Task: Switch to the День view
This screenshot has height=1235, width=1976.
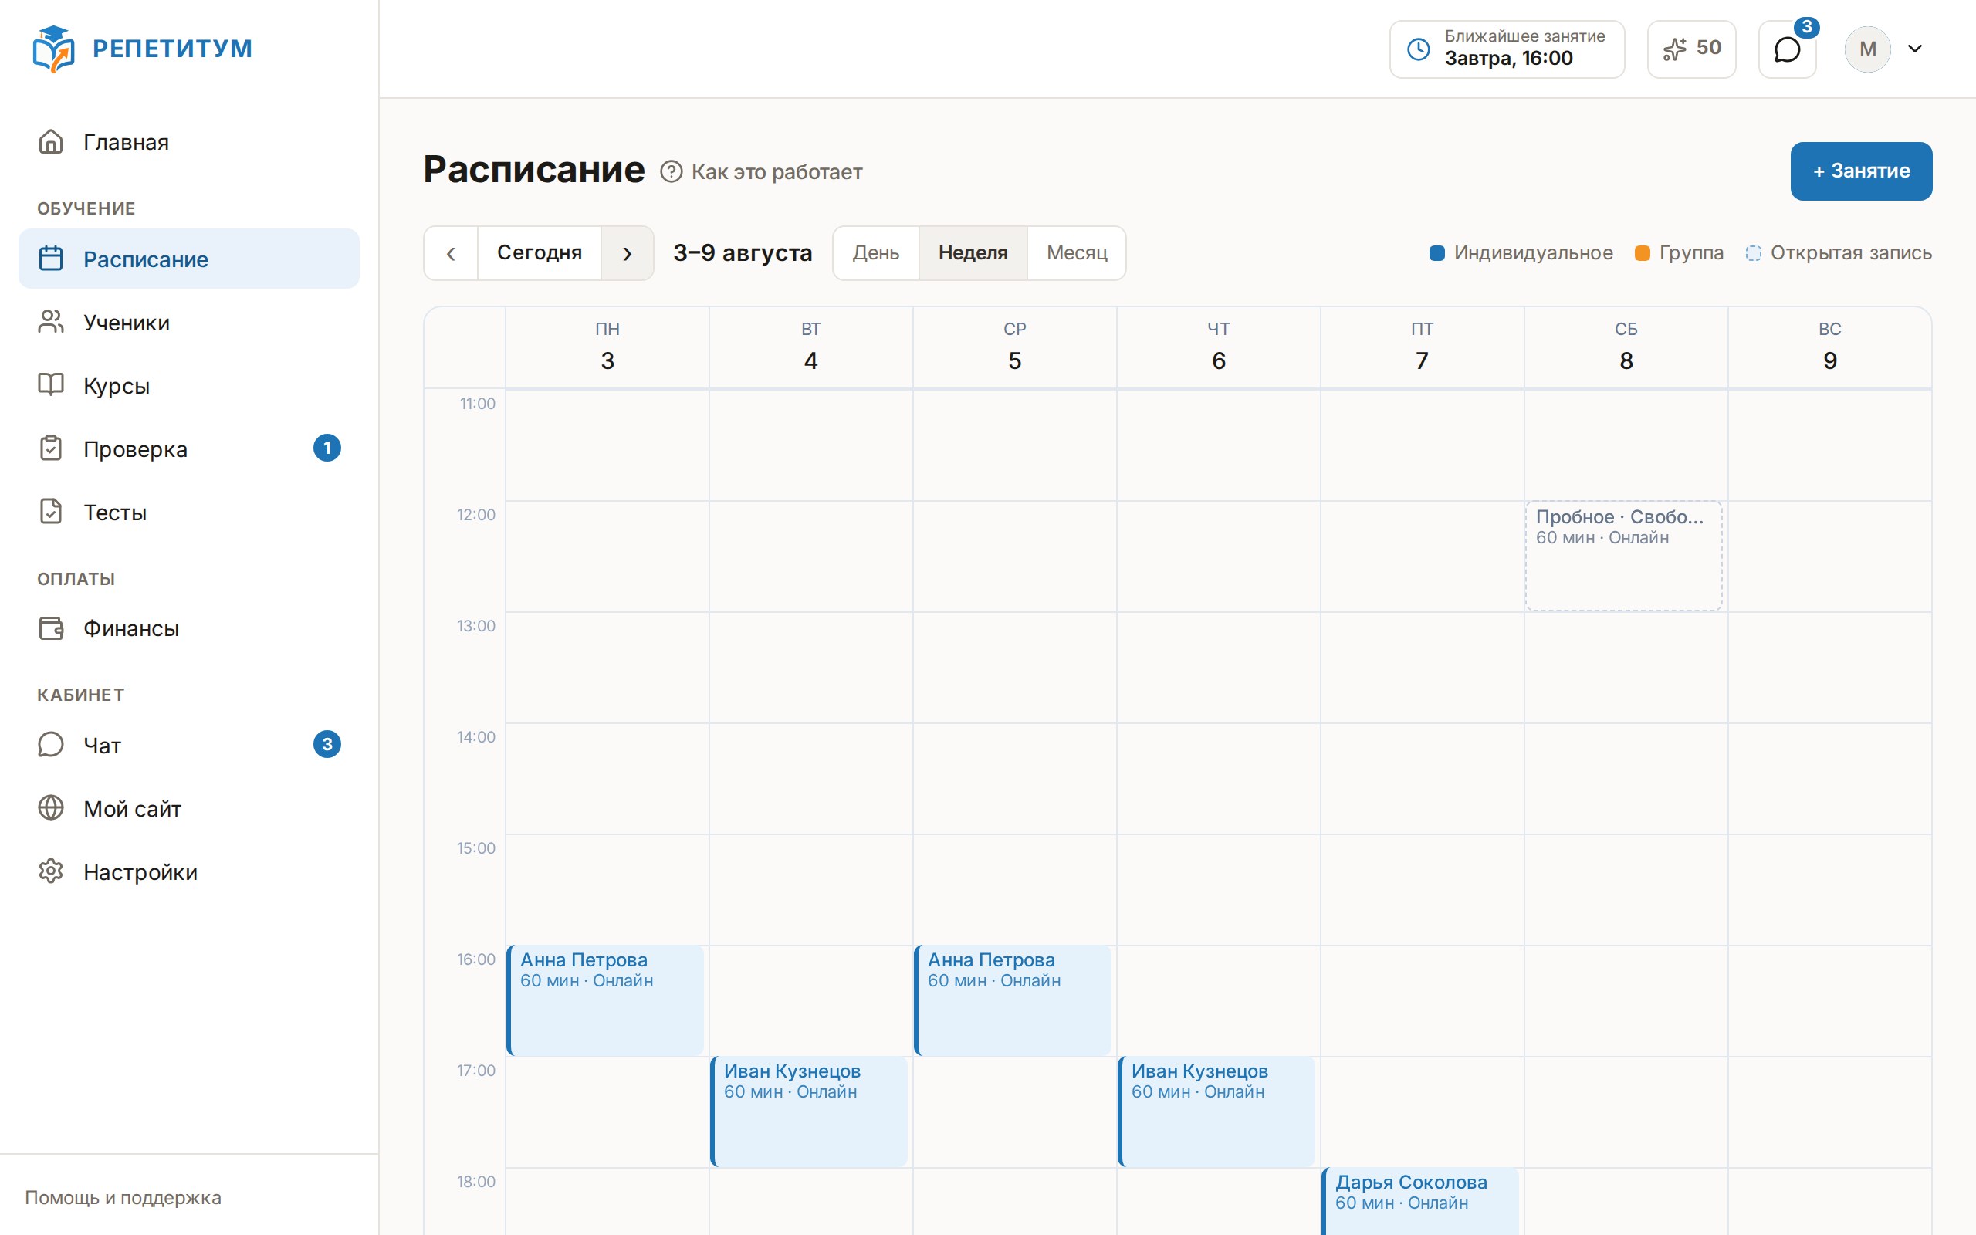Action: [876, 253]
